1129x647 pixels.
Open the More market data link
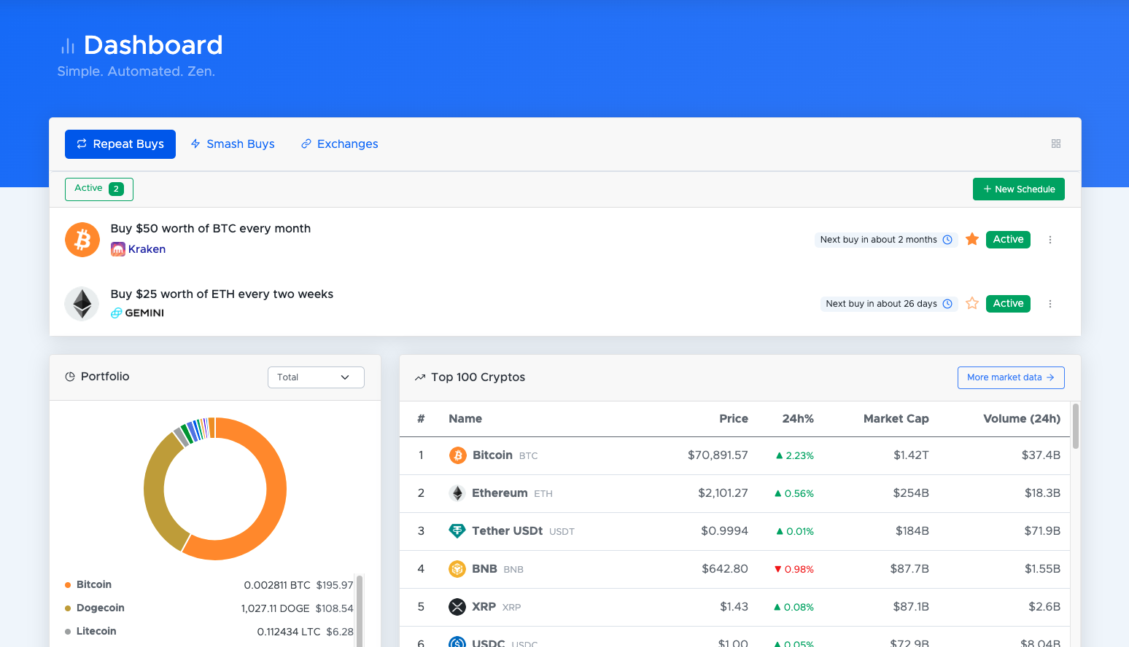coord(1010,377)
